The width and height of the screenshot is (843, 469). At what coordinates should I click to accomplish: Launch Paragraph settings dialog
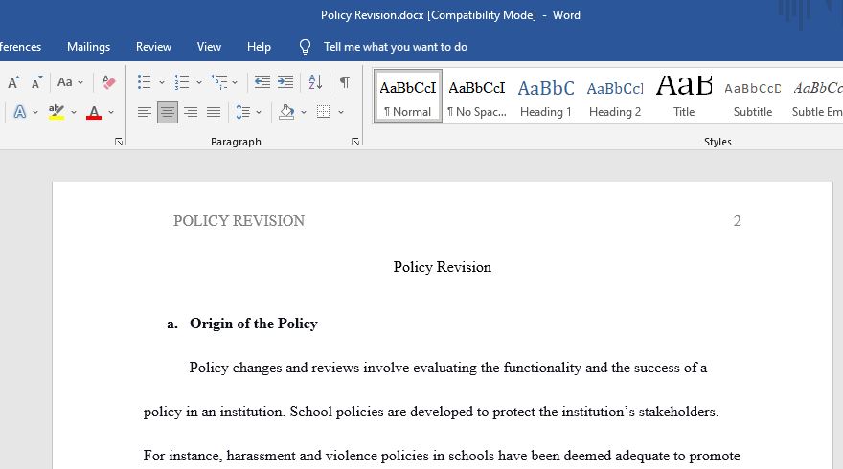(355, 142)
